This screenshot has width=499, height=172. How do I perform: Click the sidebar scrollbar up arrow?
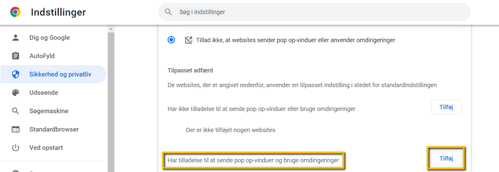111,29
